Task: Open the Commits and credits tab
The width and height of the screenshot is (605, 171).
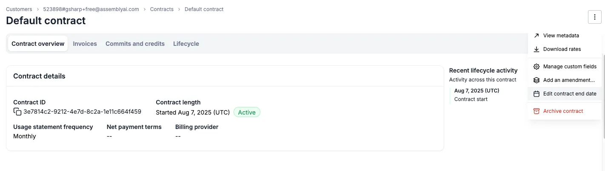Action: coord(135,44)
